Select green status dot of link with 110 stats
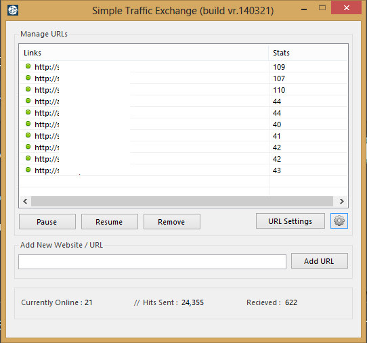367x343 pixels. pyautogui.click(x=28, y=89)
